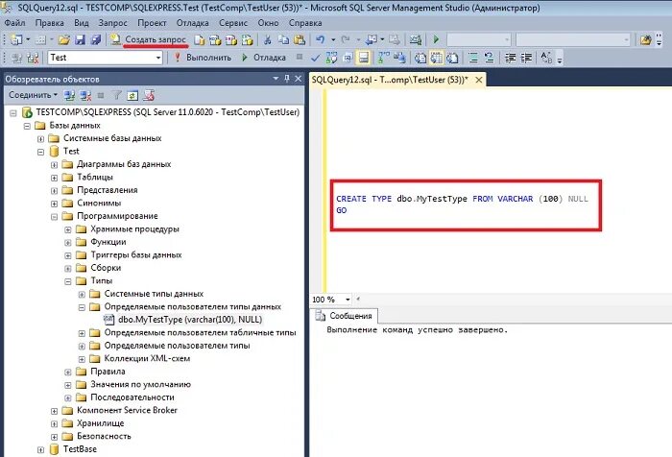
Task: Expand the TestBase database node
Action: (x=40, y=449)
